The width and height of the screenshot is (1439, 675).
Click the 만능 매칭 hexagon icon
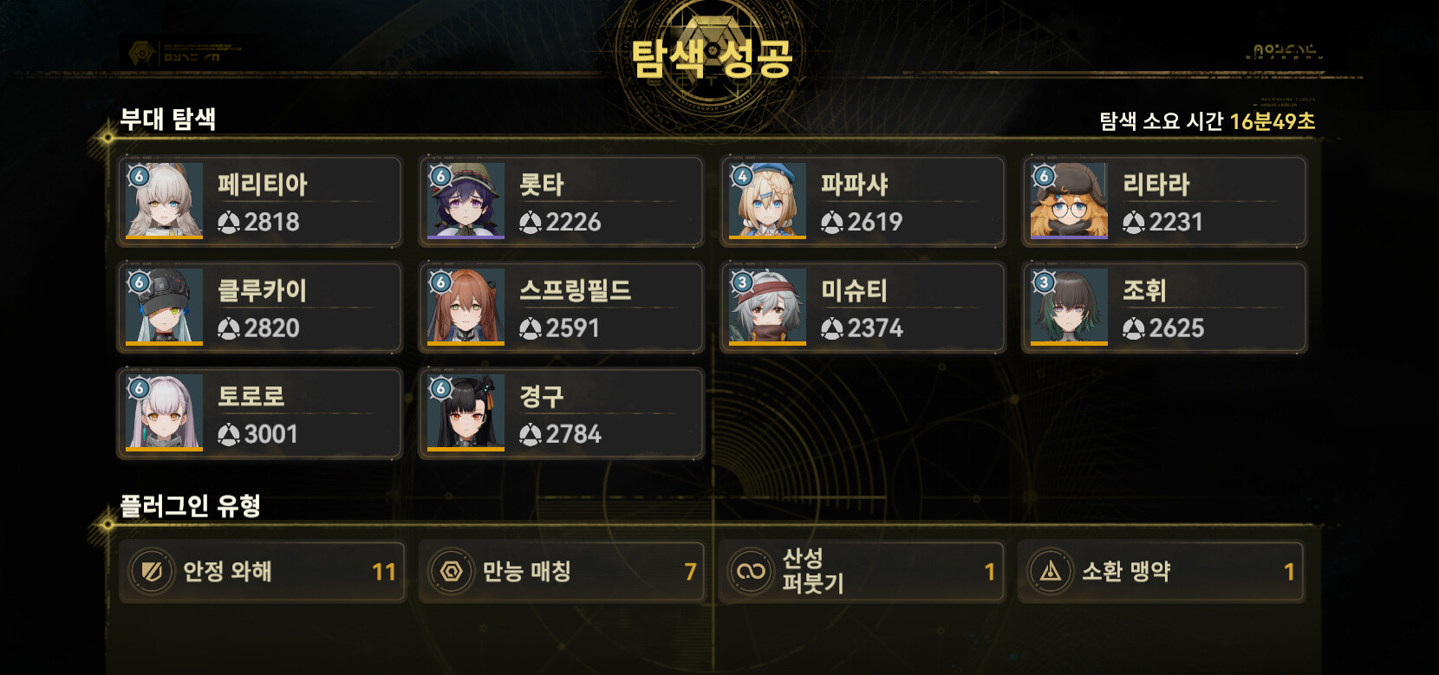452,572
